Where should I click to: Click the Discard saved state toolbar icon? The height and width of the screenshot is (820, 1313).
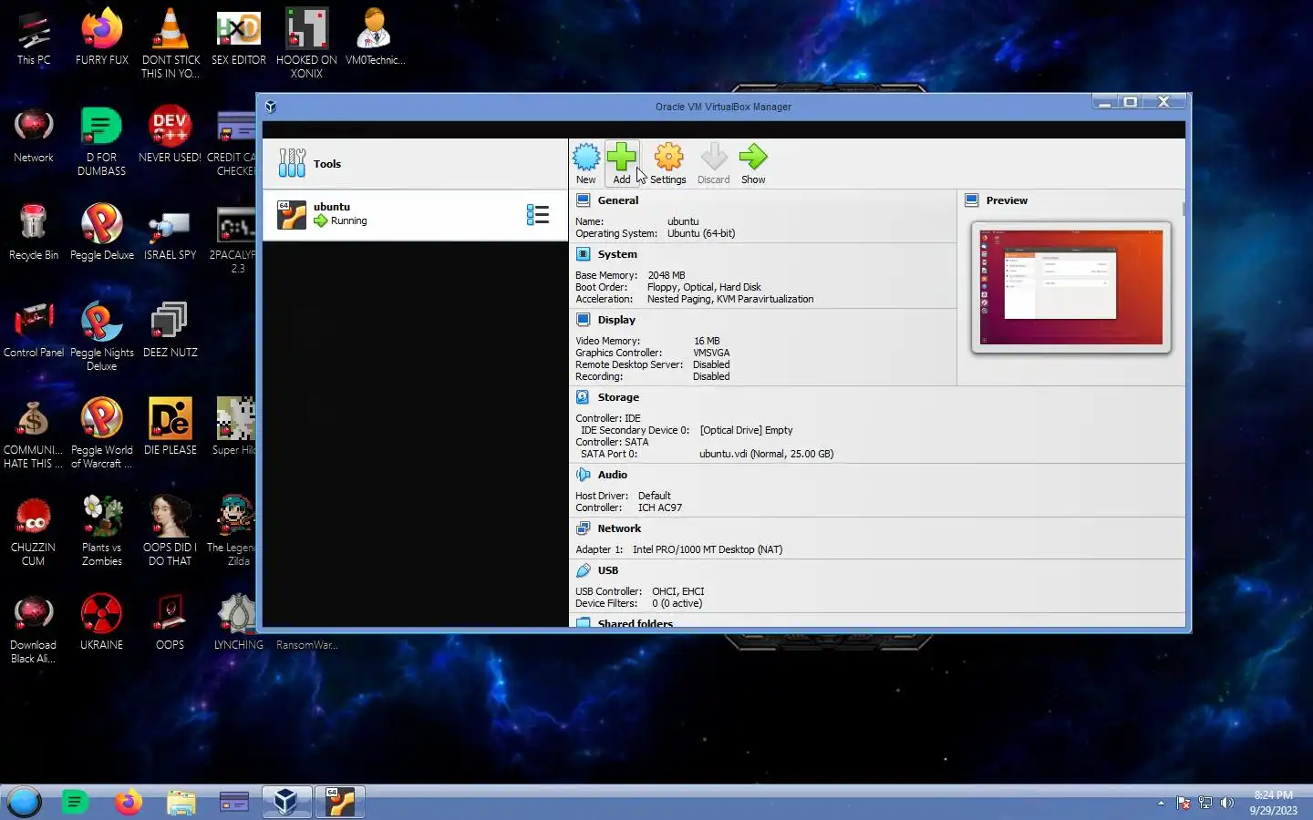(714, 163)
